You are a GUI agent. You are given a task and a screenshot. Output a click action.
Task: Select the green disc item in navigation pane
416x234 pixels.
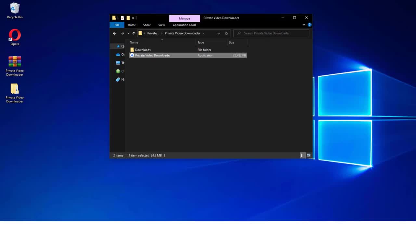point(118,71)
